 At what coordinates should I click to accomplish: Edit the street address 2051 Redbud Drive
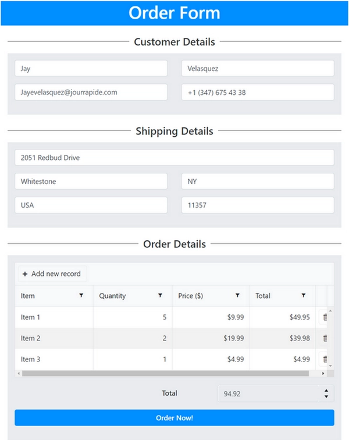pyautogui.click(x=174, y=157)
